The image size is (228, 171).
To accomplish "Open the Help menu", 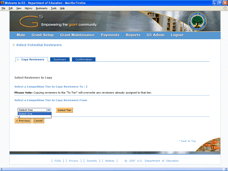I will click(62, 8).
